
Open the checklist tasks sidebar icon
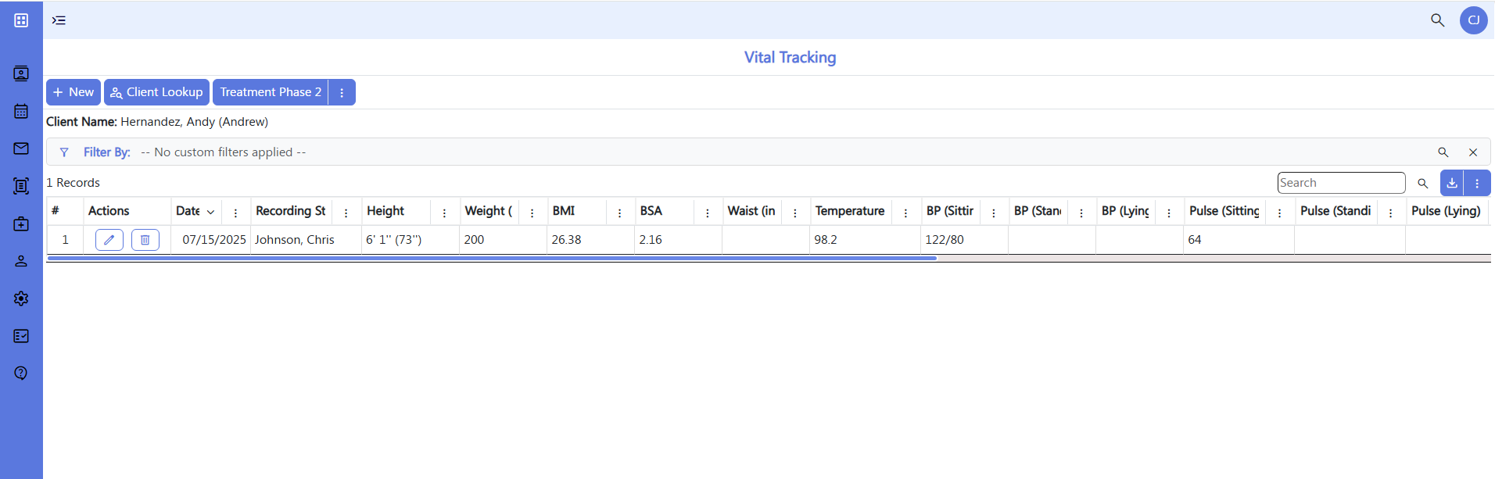pyautogui.click(x=21, y=336)
